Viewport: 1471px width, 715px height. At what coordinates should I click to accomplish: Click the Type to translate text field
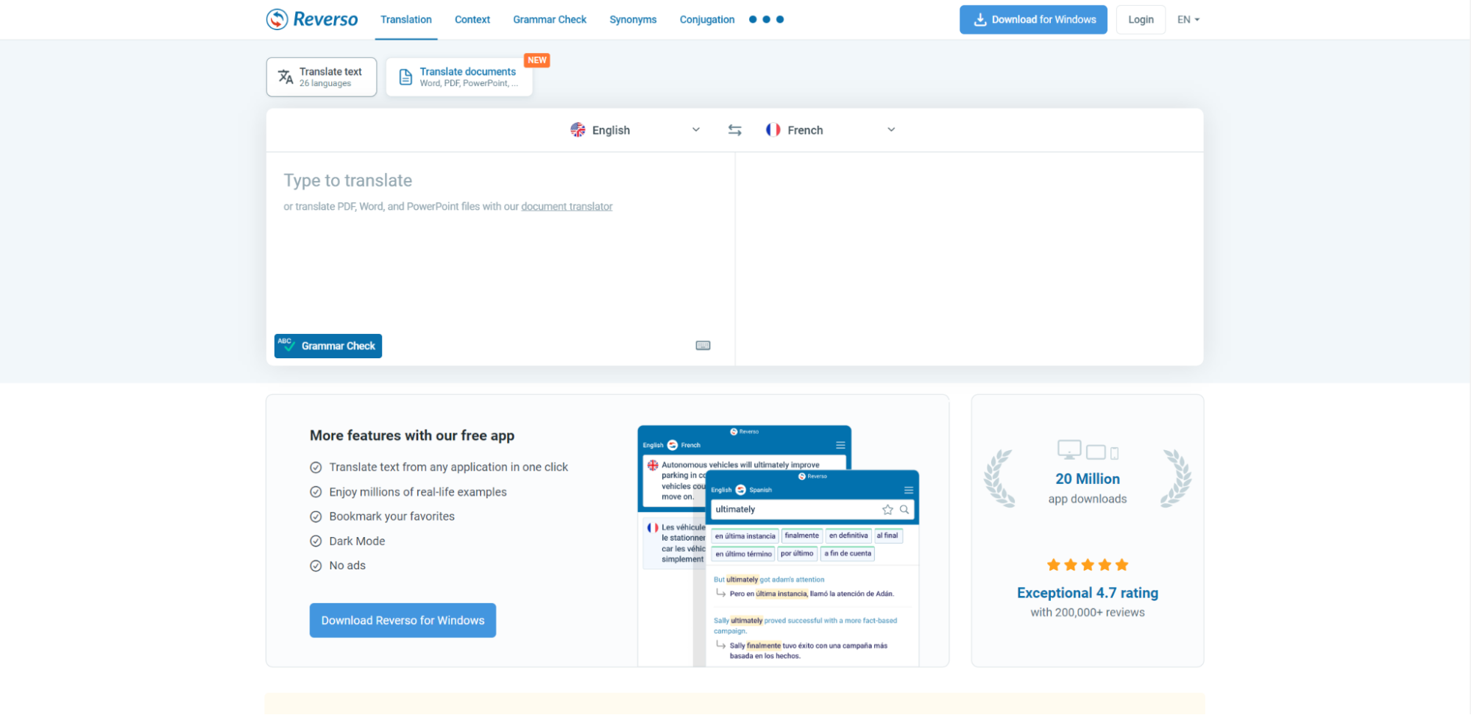[500, 257]
